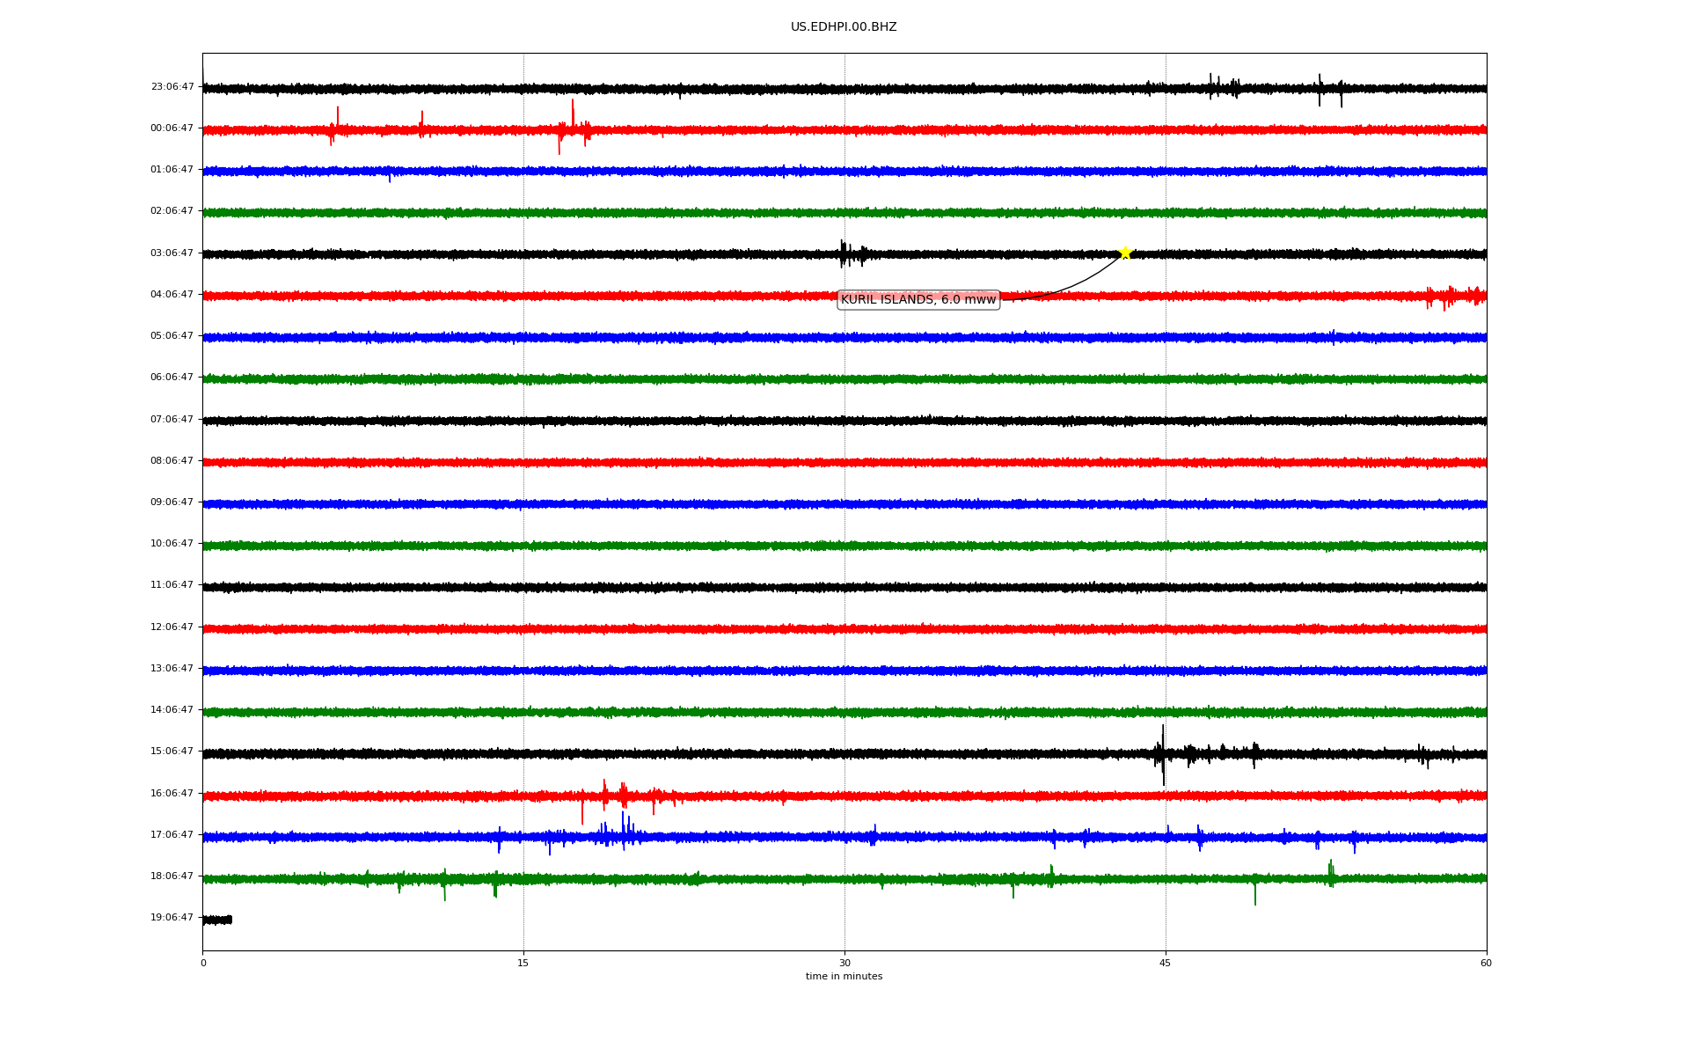Click the 14:06:47 time label
The width and height of the screenshot is (1689, 1056).
click(x=172, y=710)
